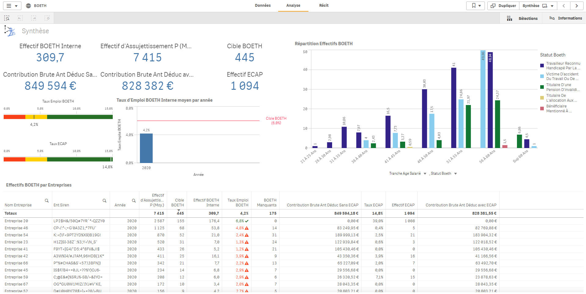Click the step back selection icon

[x=20, y=18]
